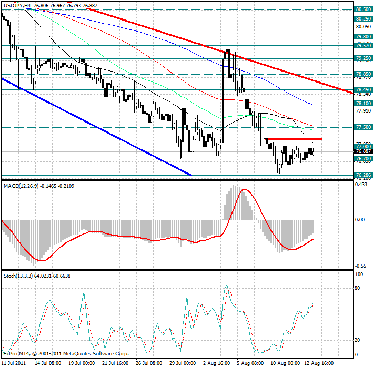
Task: Select the 78.450 price level label
Action: click(x=363, y=89)
